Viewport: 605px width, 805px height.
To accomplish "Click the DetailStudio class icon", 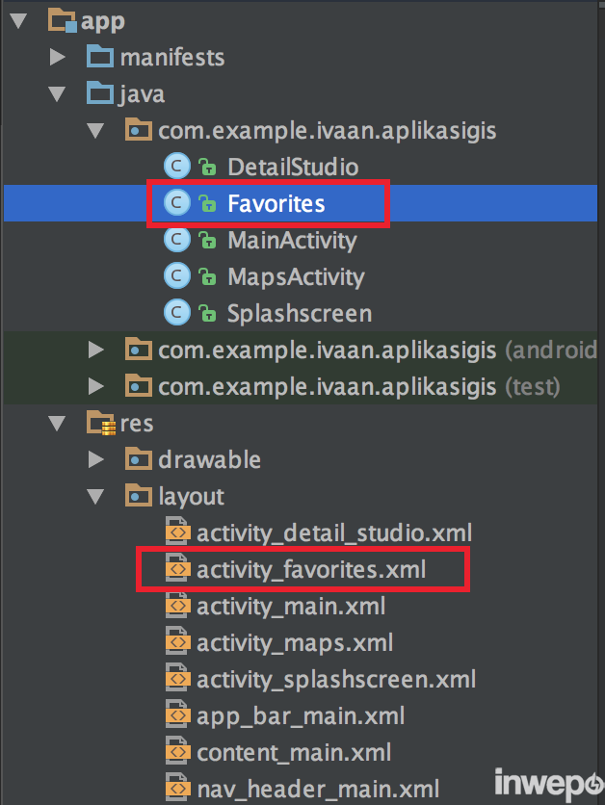I will 177,167.
